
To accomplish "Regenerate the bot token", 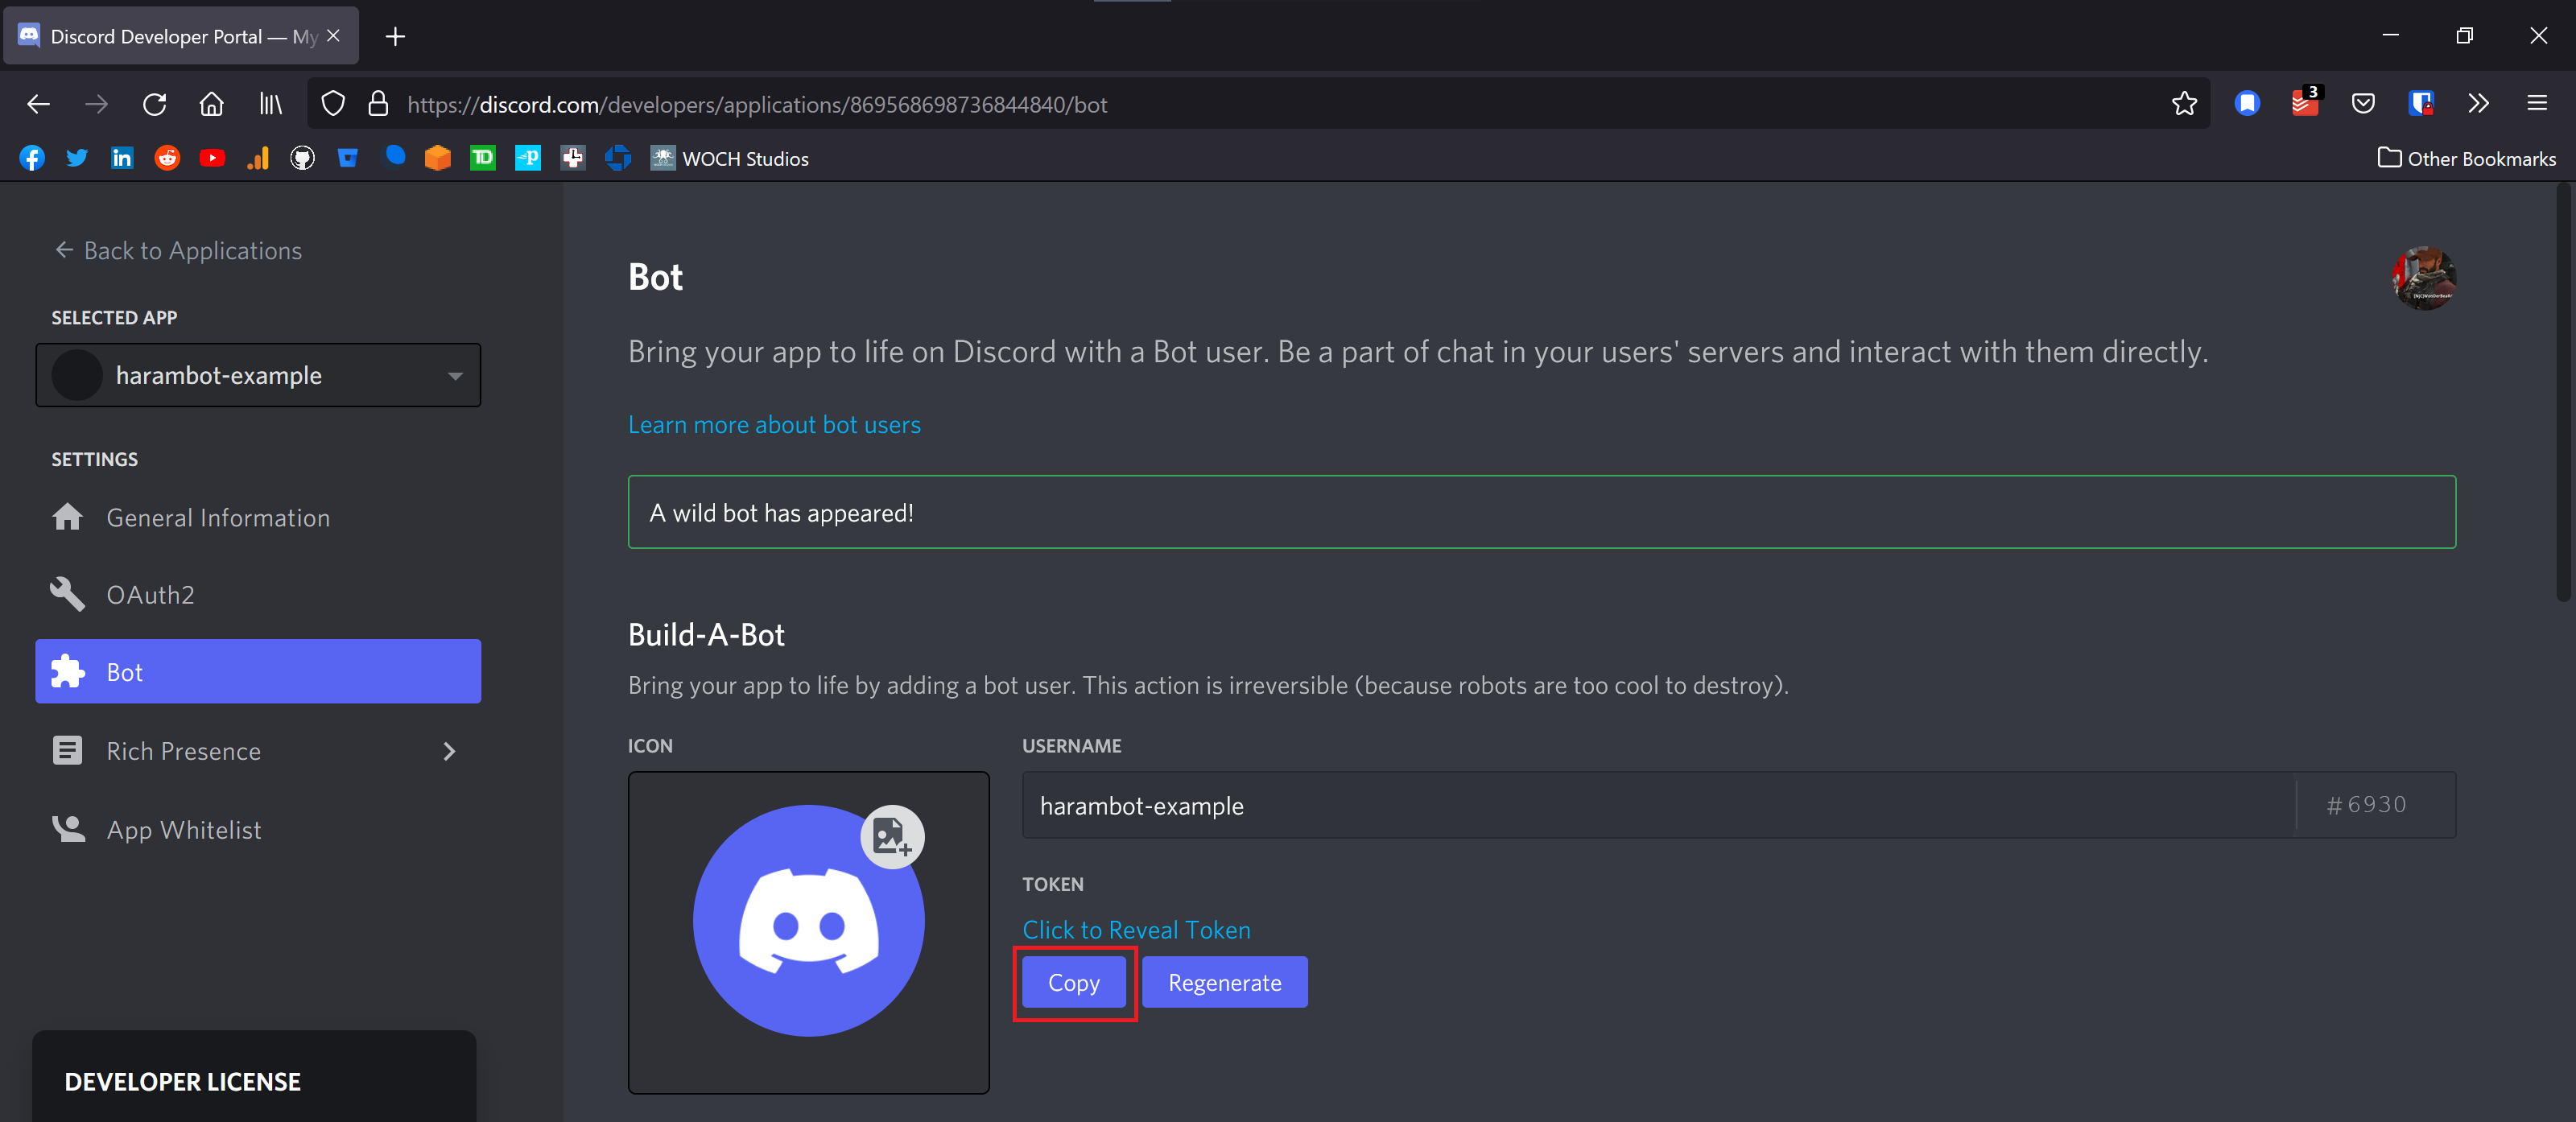I will (1224, 983).
